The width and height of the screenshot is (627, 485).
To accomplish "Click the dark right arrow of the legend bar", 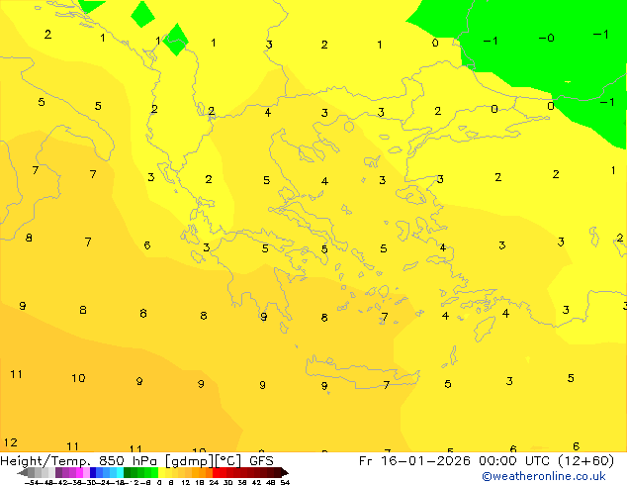I will pyautogui.click(x=285, y=473).
